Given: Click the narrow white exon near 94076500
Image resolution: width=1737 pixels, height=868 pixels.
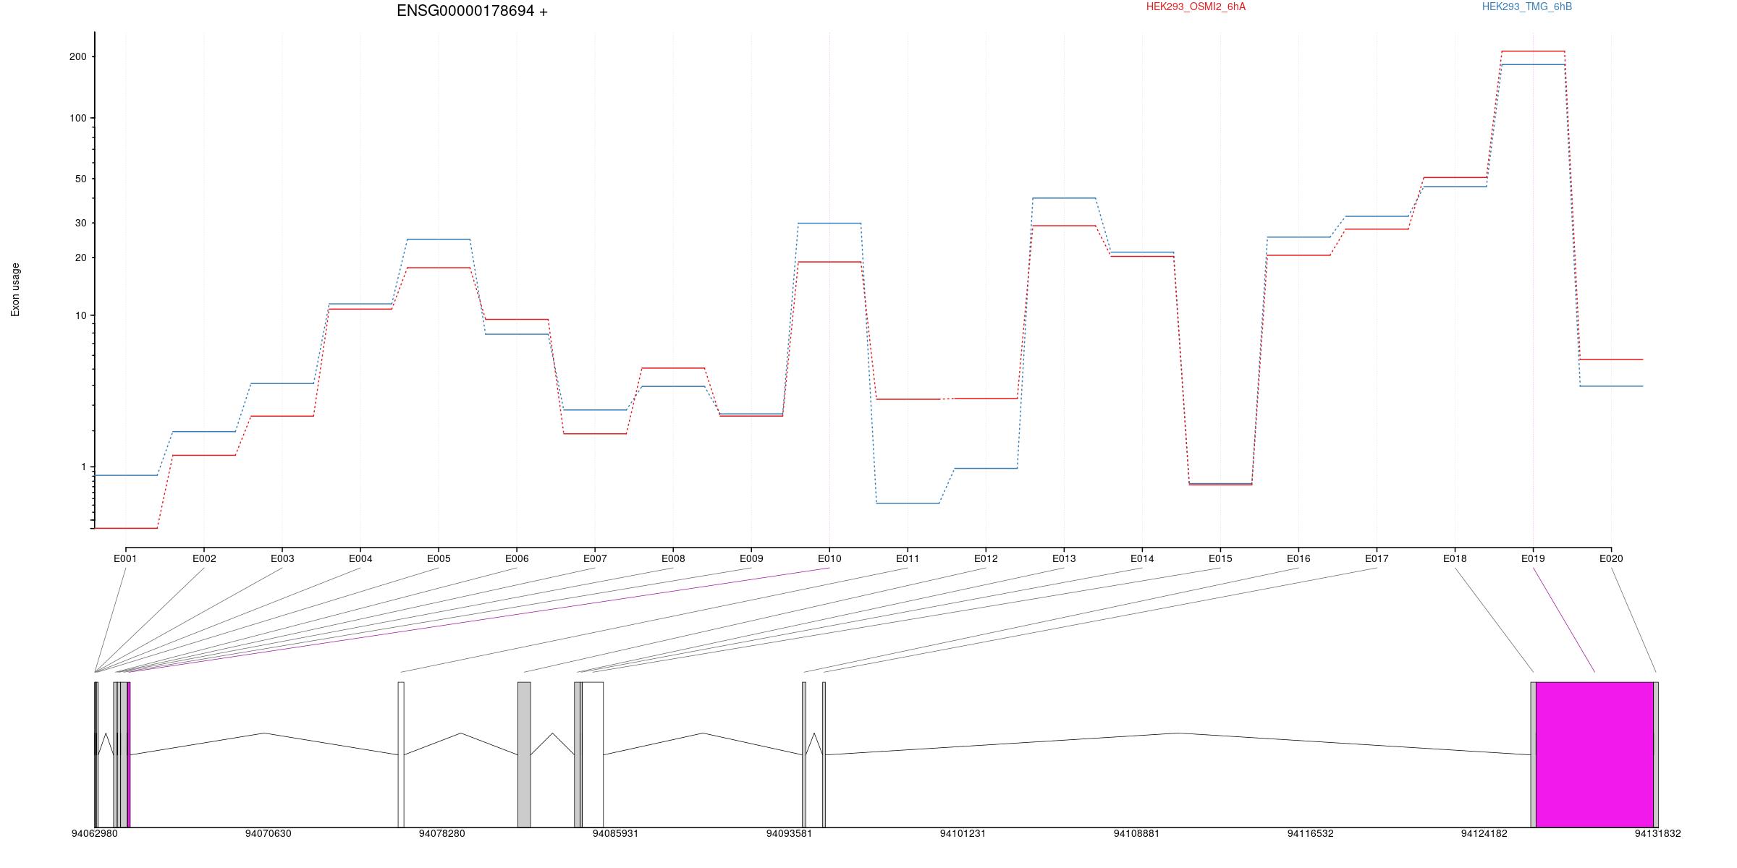Looking at the screenshot, I should point(401,754).
